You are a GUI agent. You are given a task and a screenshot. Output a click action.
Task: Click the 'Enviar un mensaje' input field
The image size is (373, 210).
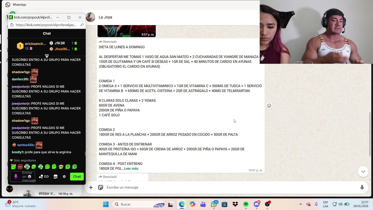(x=23, y=176)
